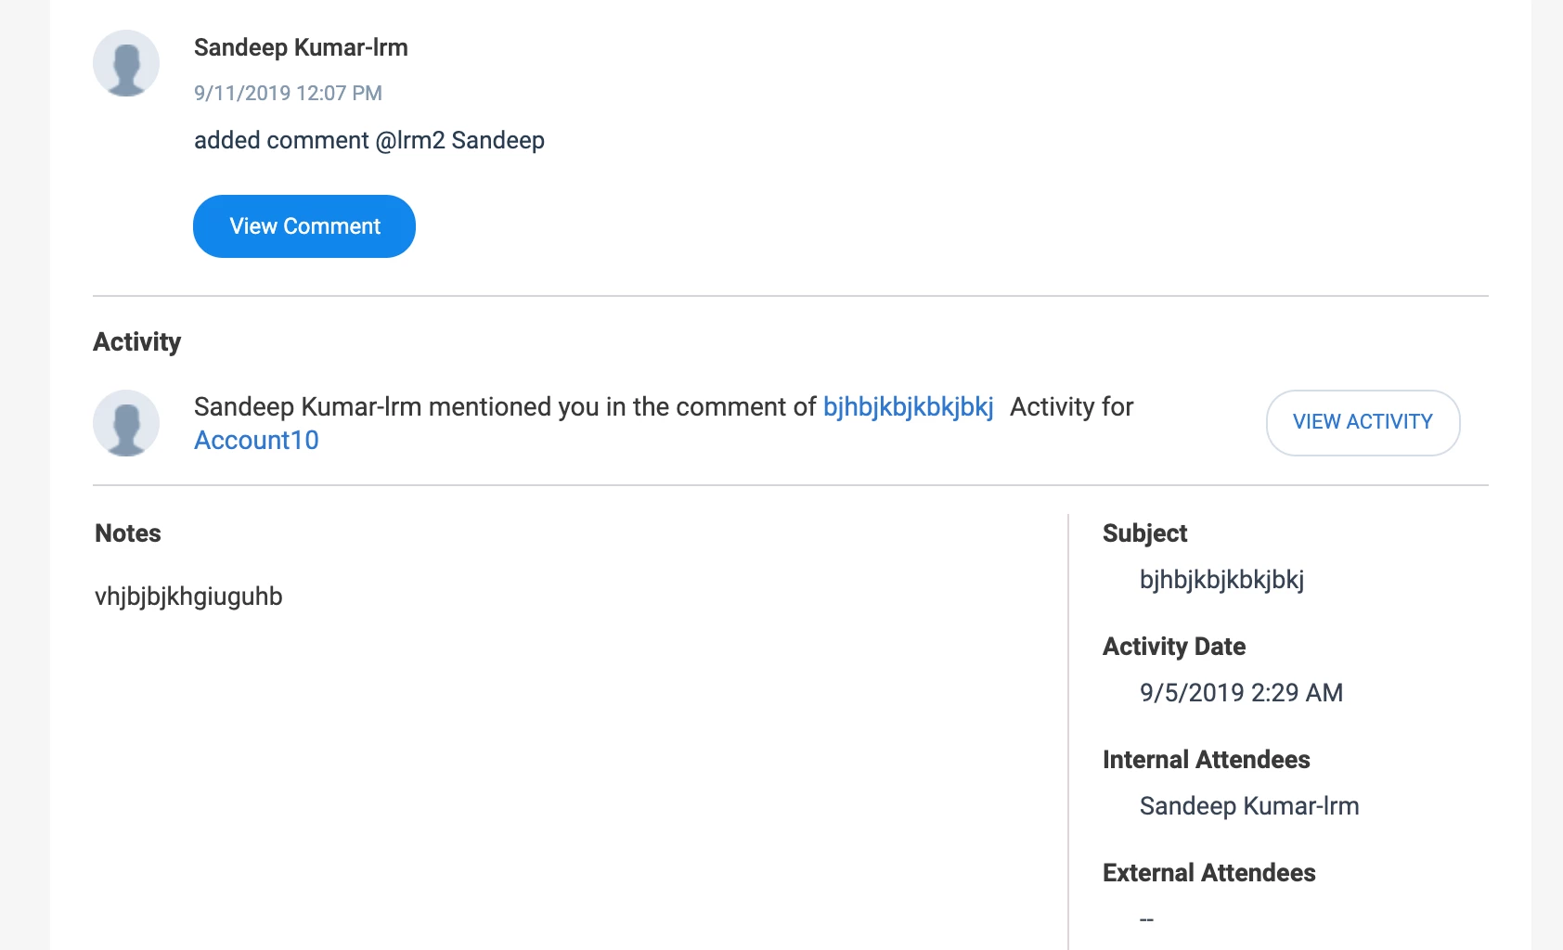Image resolution: width=1563 pixels, height=950 pixels.
Task: Click the Notes heading
Action: point(128,533)
